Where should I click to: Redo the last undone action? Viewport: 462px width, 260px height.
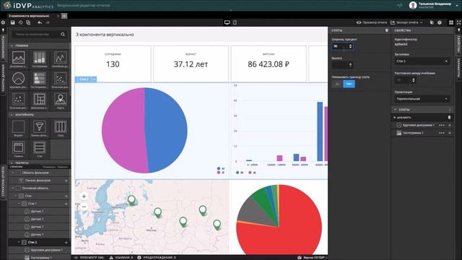click(x=48, y=22)
